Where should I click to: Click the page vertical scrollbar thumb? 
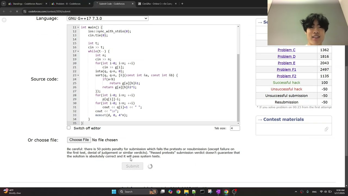point(346,111)
